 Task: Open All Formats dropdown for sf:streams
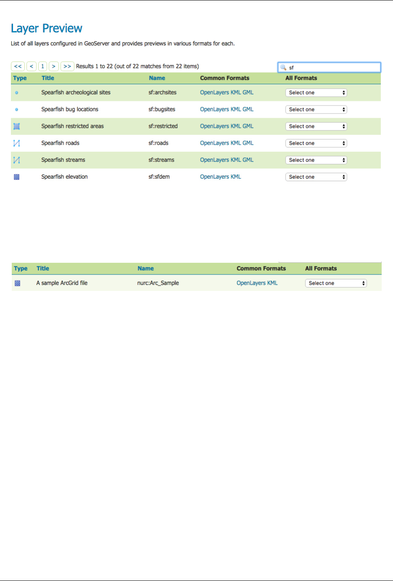[316, 160]
